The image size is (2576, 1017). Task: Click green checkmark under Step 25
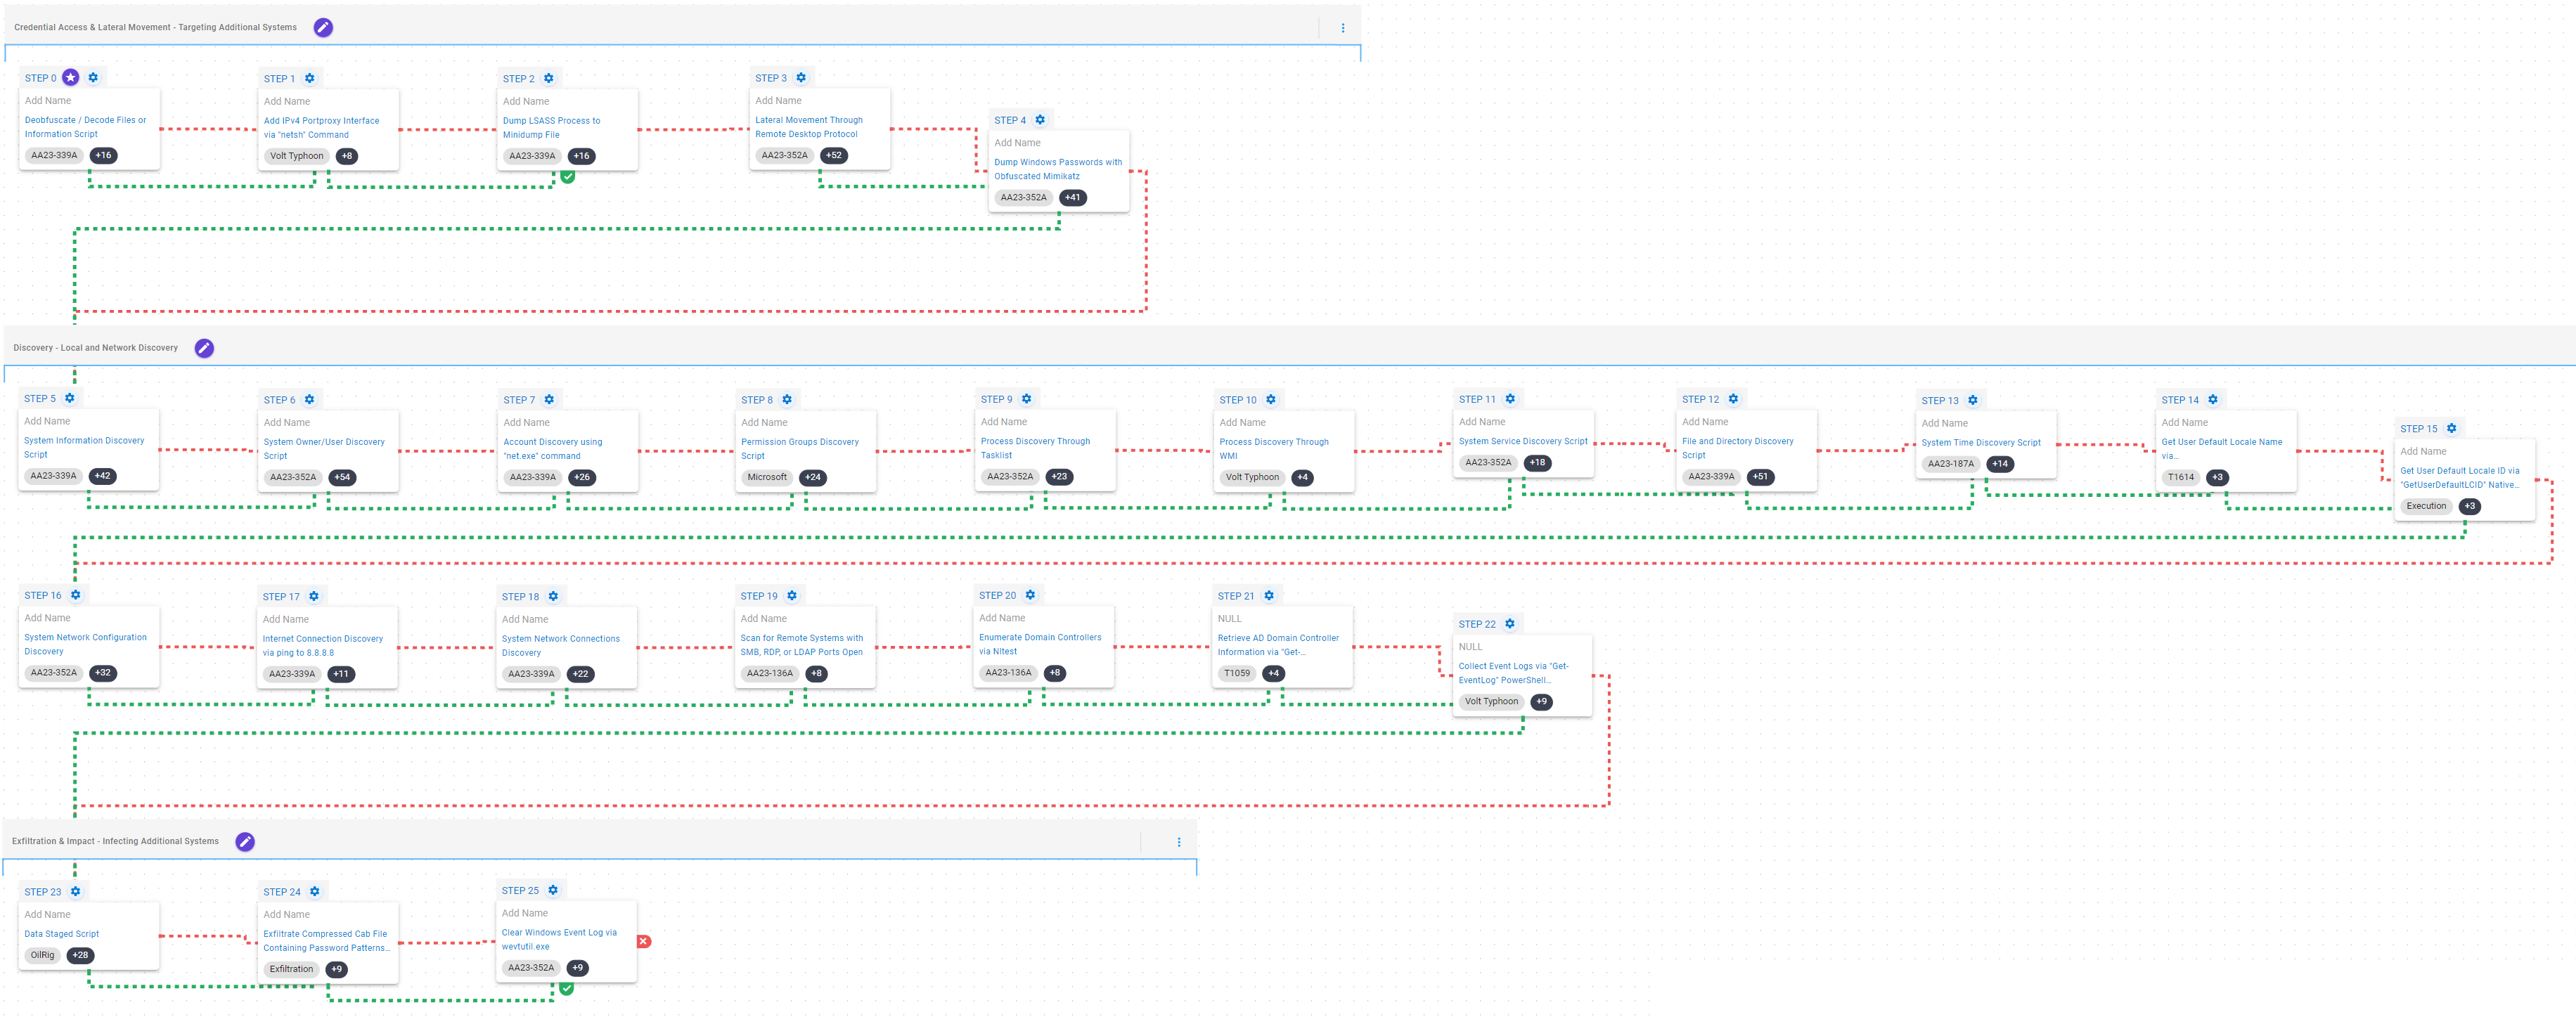(x=566, y=988)
